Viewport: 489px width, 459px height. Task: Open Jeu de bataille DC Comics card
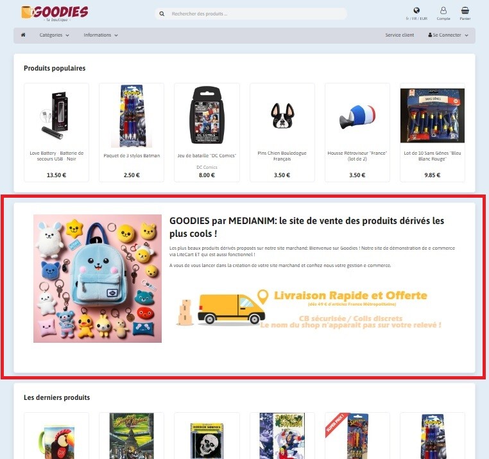coord(207,132)
